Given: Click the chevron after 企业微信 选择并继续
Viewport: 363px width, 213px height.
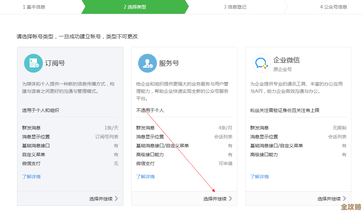Looking at the screenshot, I should click(345, 198).
